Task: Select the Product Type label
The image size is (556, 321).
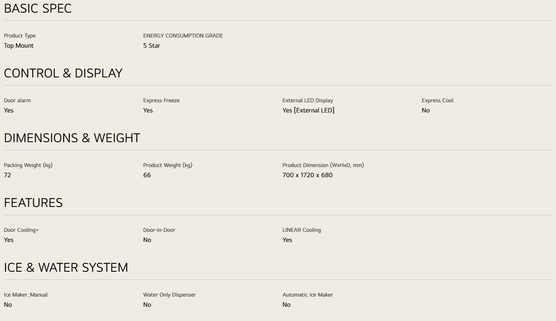Action: 20,36
